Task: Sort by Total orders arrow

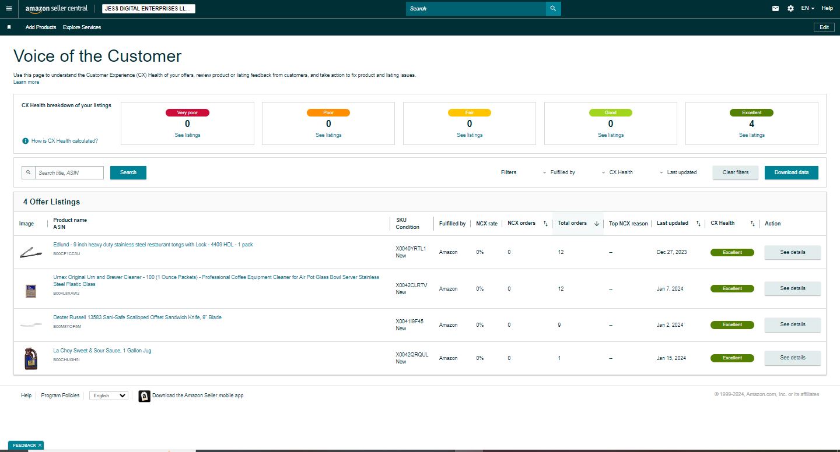Action: click(597, 224)
